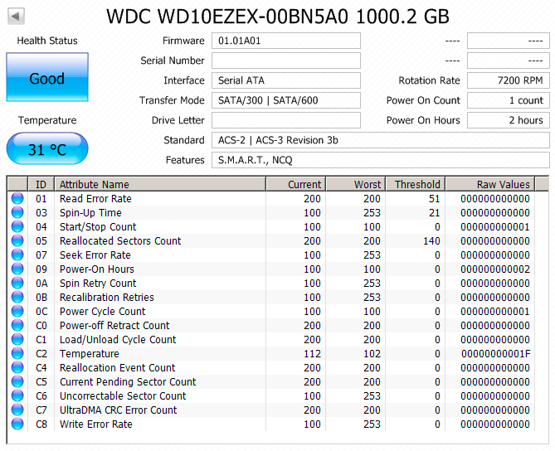Click status icon for Read Error Rate
The image size is (555, 451).
(x=17, y=198)
